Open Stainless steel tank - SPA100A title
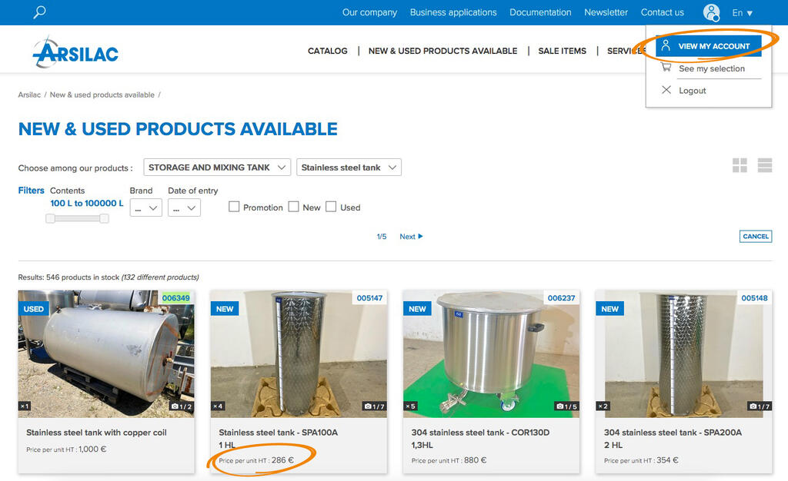This screenshot has height=481, width=788. (x=279, y=433)
